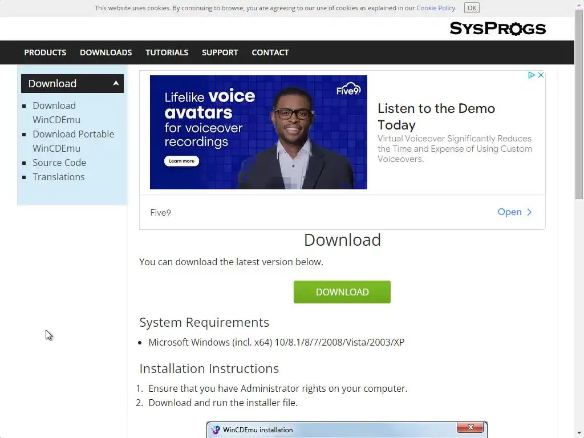This screenshot has width=584, height=438.
Task: Click the Five9 advertiser name label
Action: point(160,213)
